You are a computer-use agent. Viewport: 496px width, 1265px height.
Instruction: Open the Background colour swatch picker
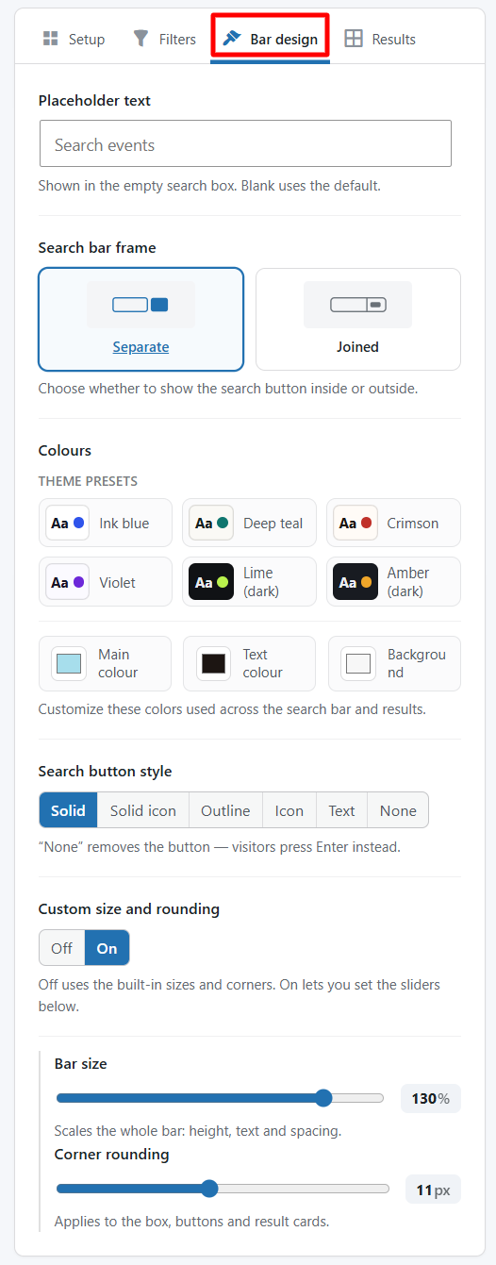(358, 663)
